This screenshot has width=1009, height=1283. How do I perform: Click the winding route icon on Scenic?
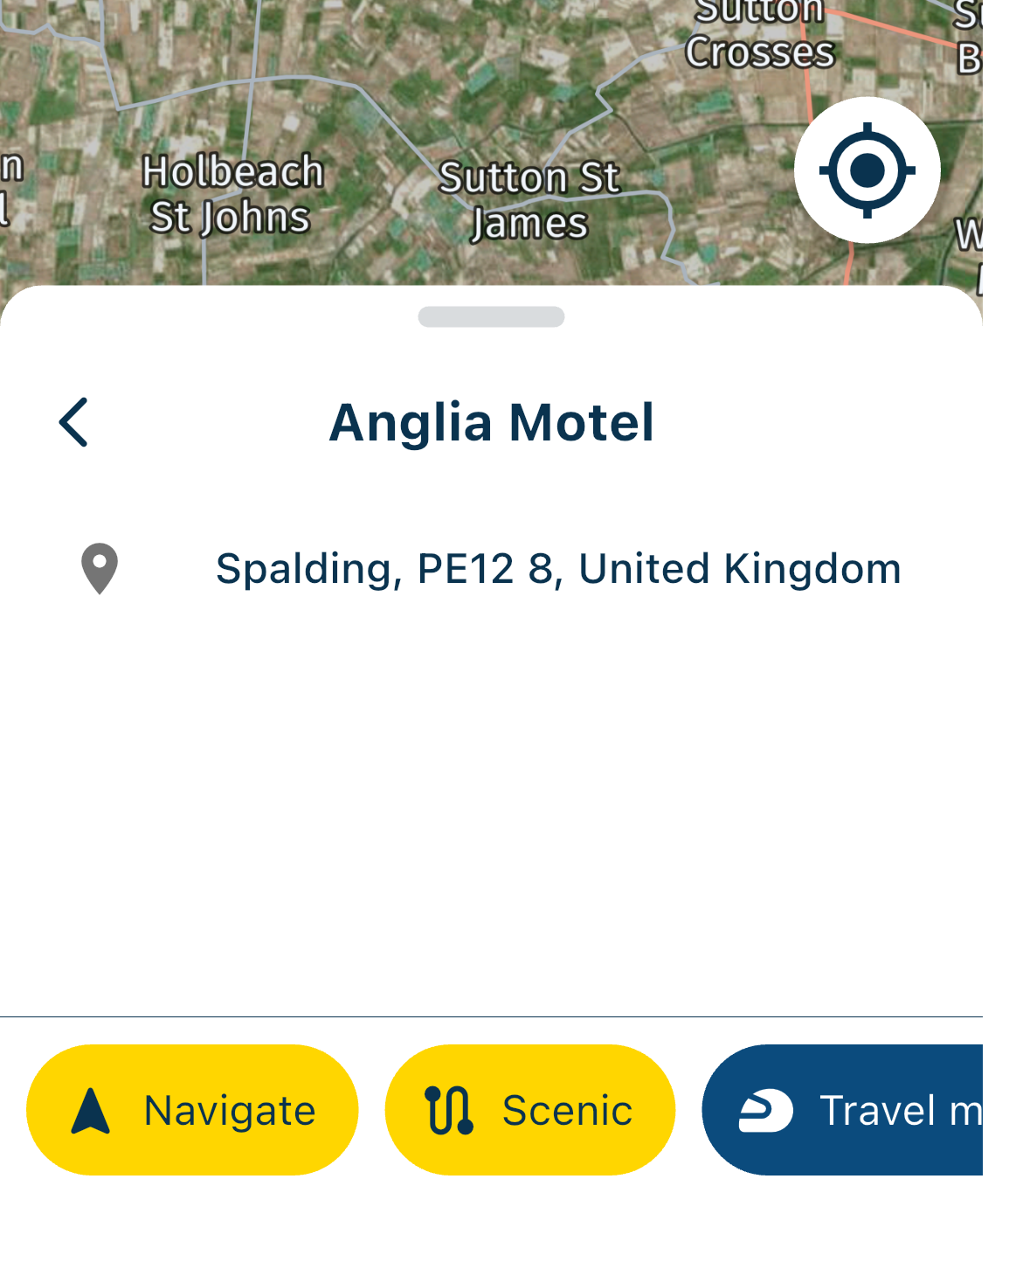449,1111
